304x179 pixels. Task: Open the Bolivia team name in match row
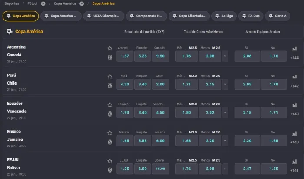coord(13,168)
